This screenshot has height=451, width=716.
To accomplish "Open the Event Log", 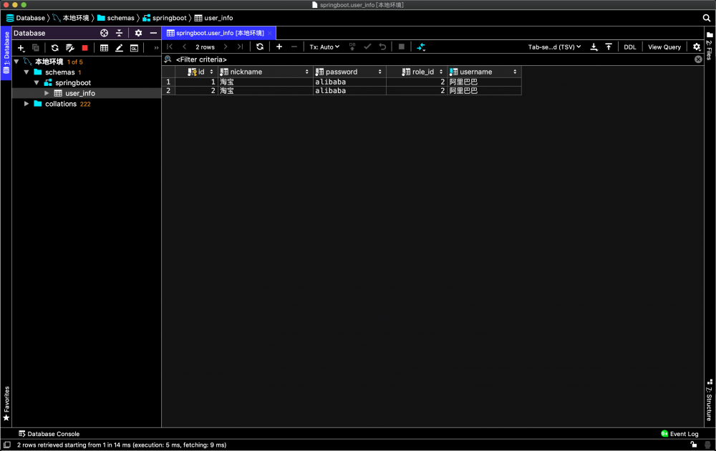I will click(679, 434).
